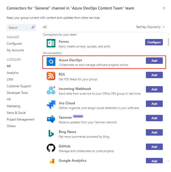The height and width of the screenshot is (172, 171).
Task: Filter by Others category
Action: pyautogui.click(x=11, y=126)
